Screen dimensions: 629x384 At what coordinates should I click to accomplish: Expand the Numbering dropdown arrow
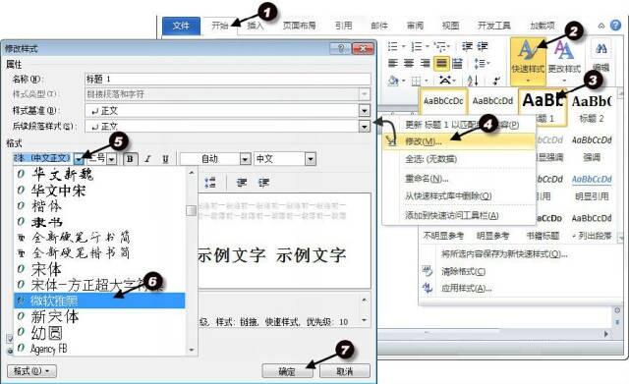(x=428, y=47)
